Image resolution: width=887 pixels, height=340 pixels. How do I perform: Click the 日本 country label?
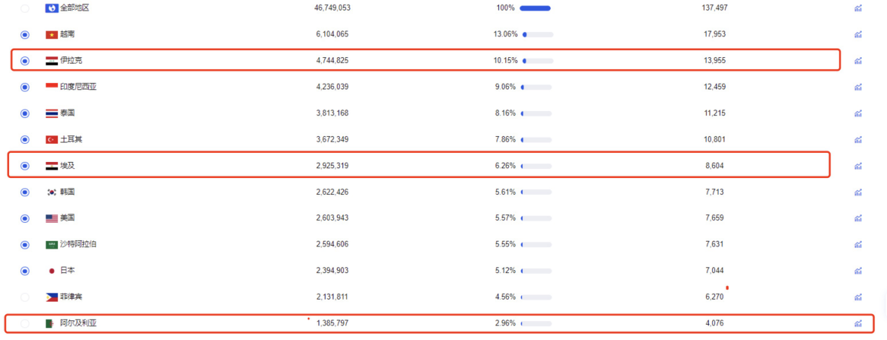[x=67, y=271]
